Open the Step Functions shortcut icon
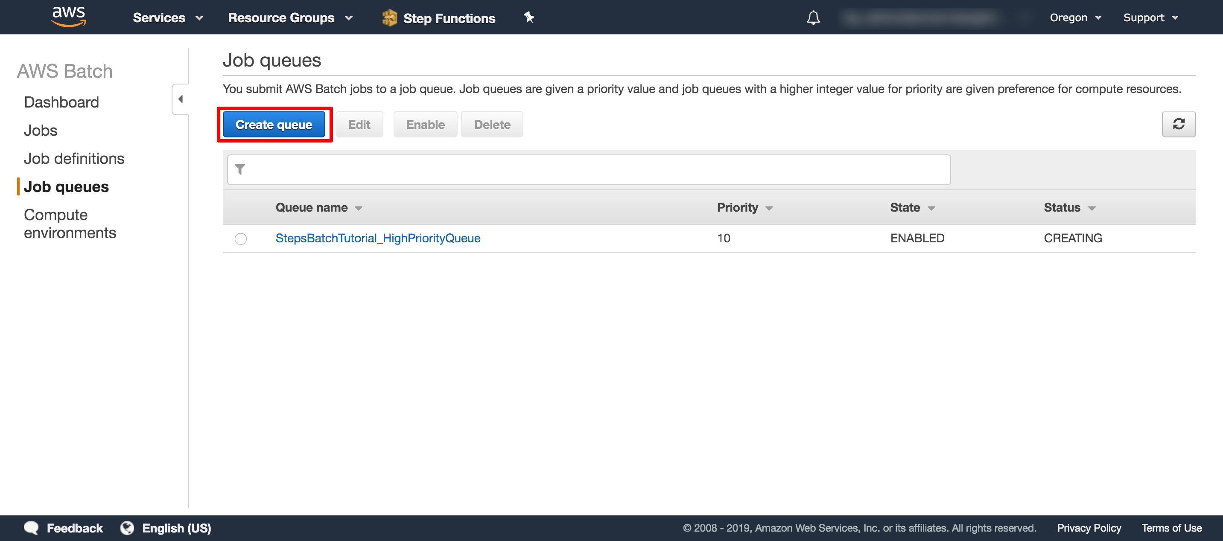The image size is (1223, 541). click(389, 18)
